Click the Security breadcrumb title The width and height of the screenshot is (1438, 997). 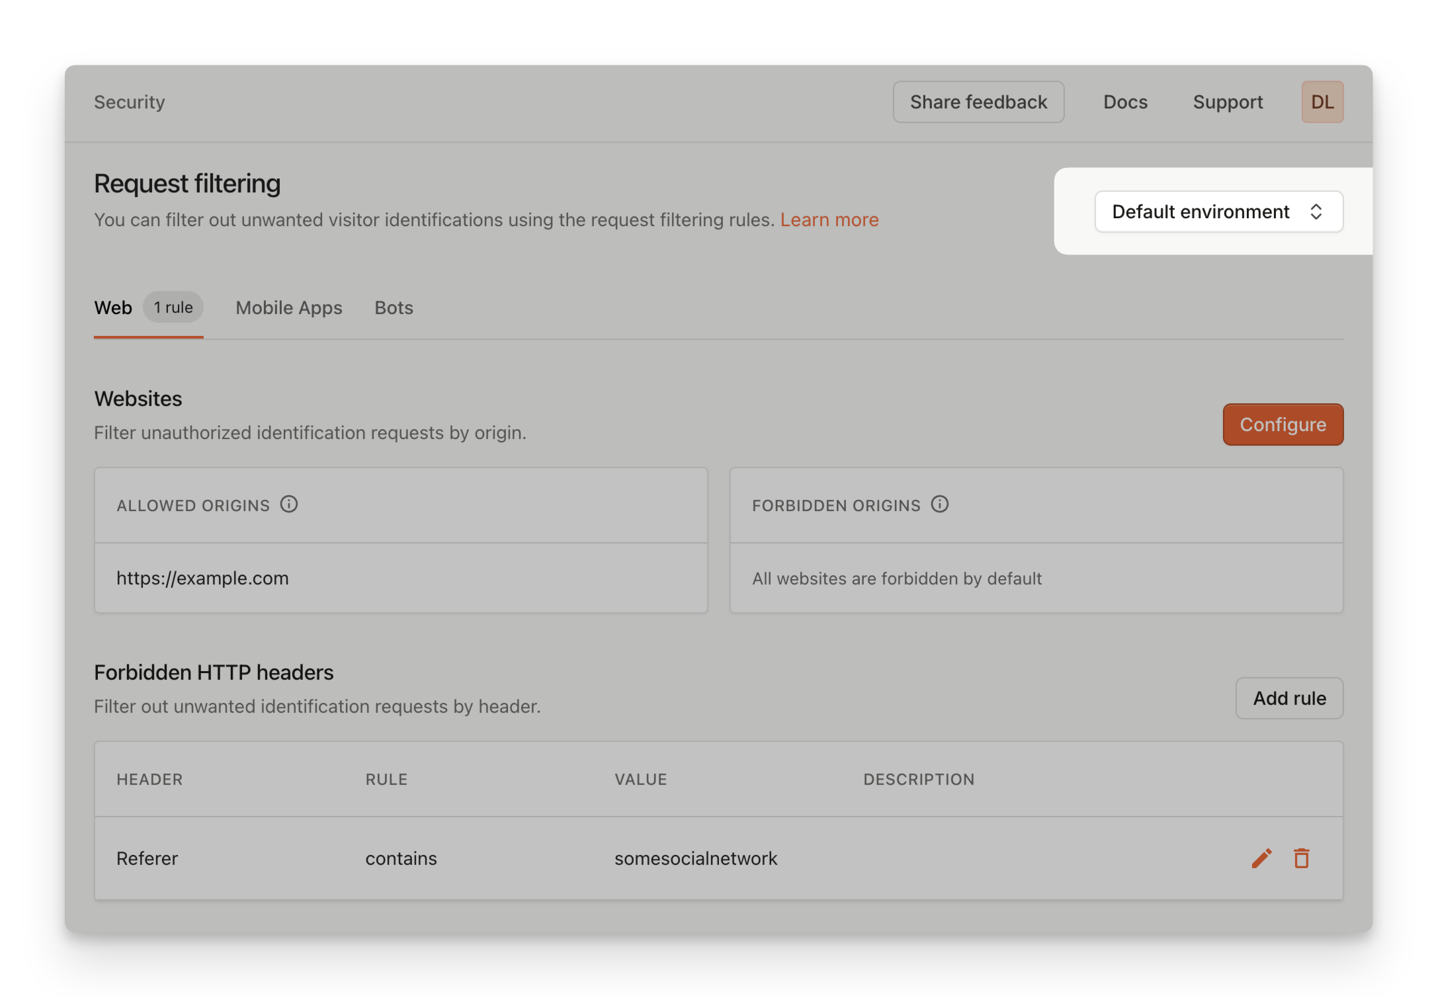[130, 102]
